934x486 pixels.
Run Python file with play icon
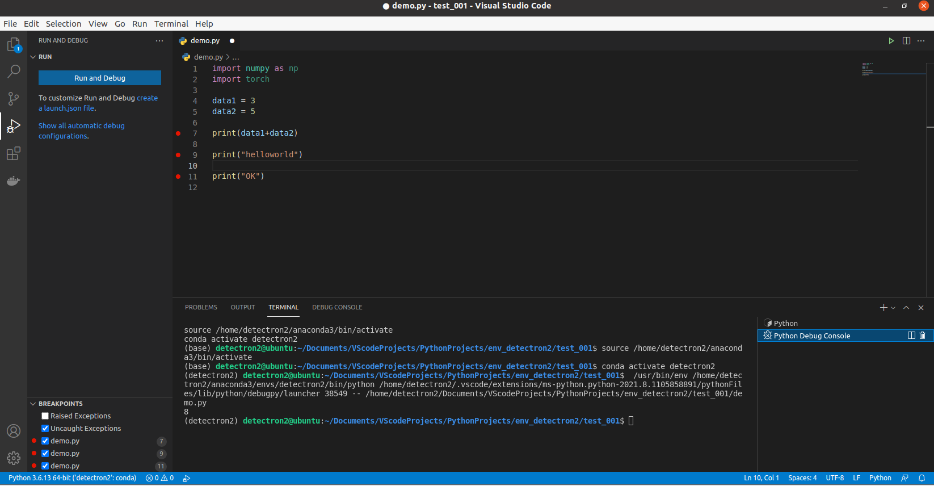(x=891, y=41)
